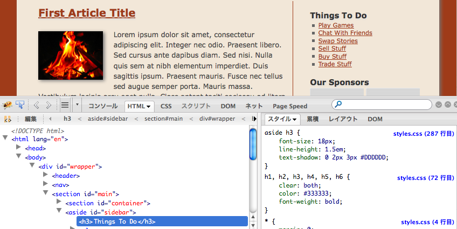Click the forward arrow in Firebug toolbar

[x=49, y=105]
